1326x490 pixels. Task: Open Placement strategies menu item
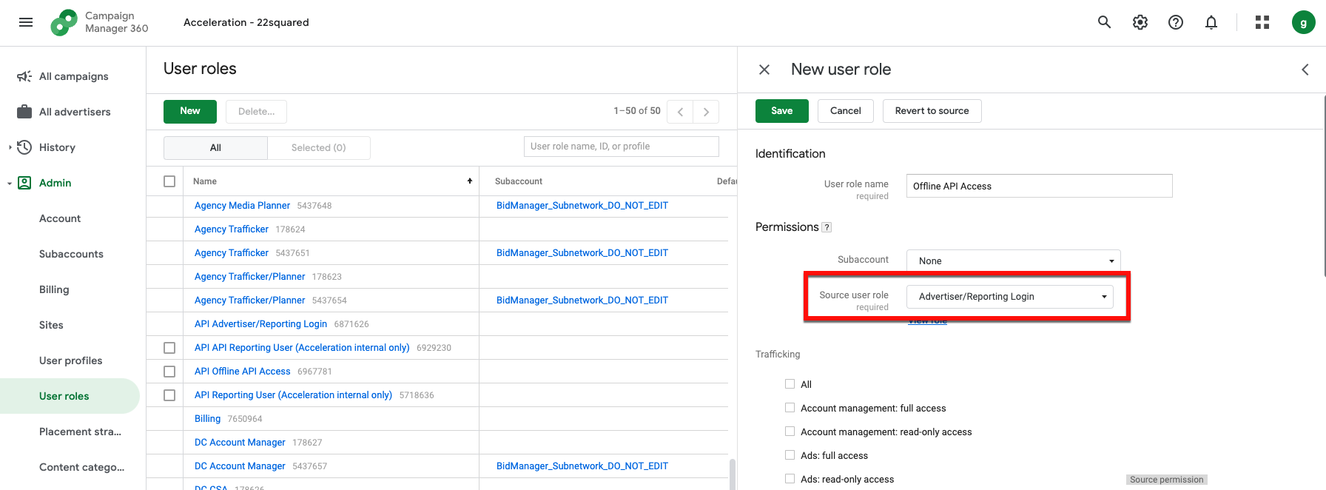point(80,432)
